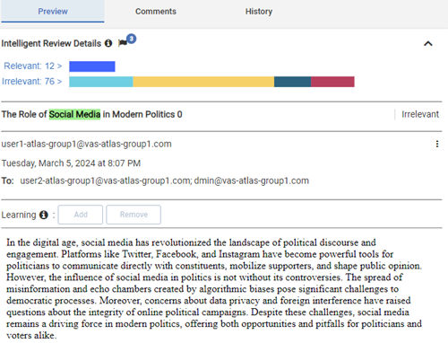Click the crimson Irrelevant bar segment
The width and height of the screenshot is (448, 343).
point(332,82)
